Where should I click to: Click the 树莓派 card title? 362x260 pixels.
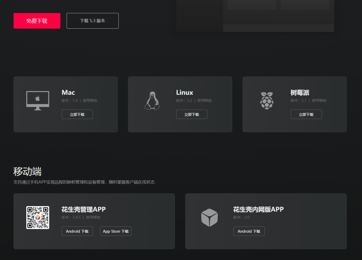[300, 92]
